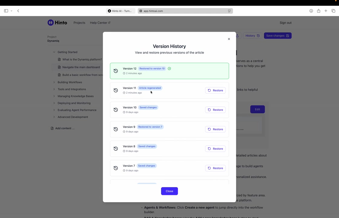339x218 pixels.
Task: Collapse the Getting Started section
Action: point(54,52)
